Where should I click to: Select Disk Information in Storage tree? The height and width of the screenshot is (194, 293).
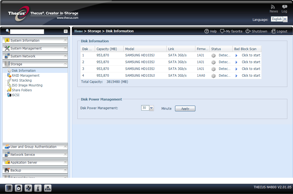pos(24,70)
